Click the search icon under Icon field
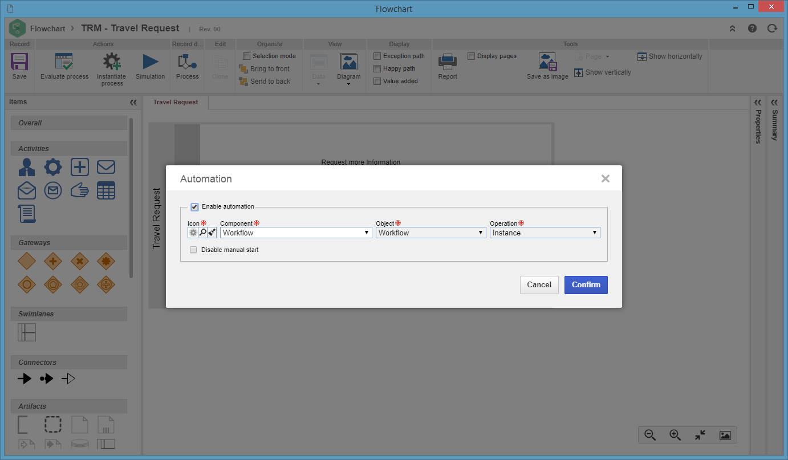The image size is (788, 460). coord(202,233)
